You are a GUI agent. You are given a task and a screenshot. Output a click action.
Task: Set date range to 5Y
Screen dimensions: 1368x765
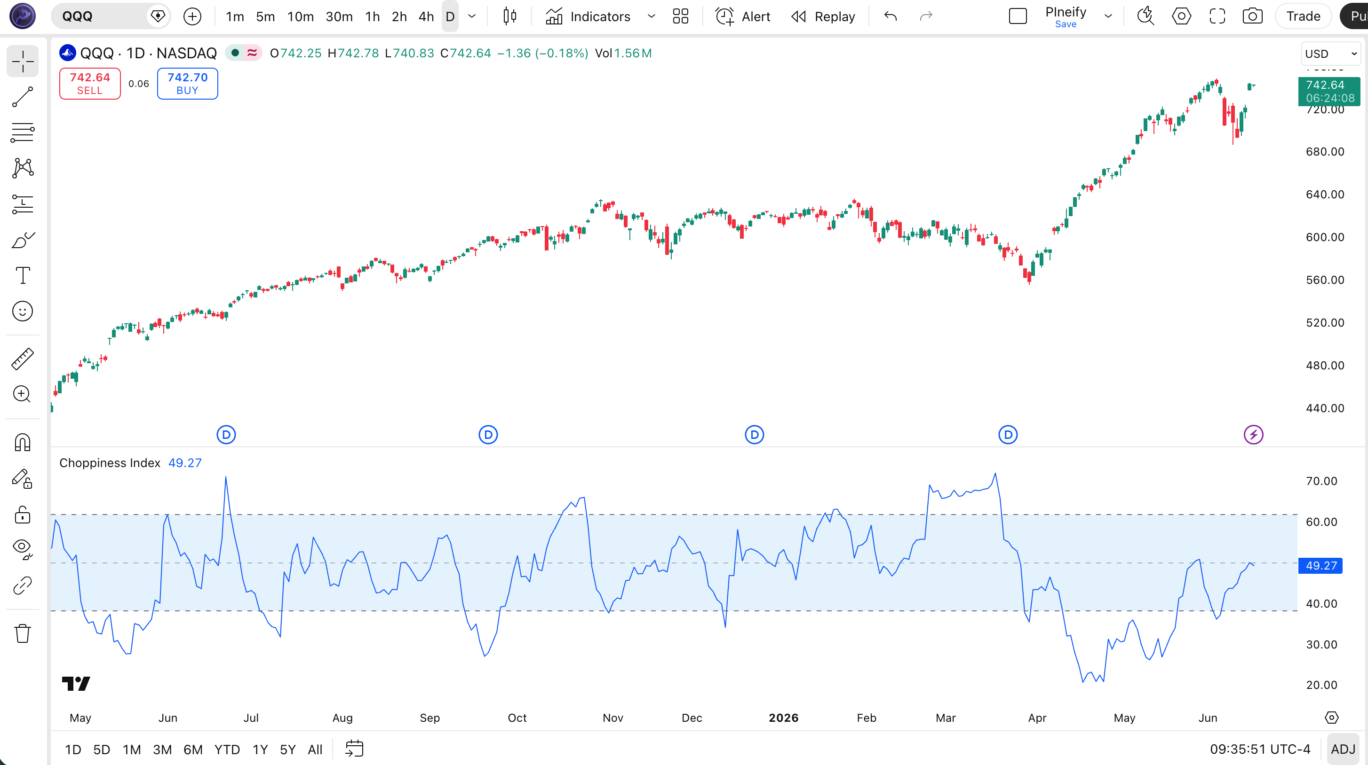pyautogui.click(x=287, y=749)
